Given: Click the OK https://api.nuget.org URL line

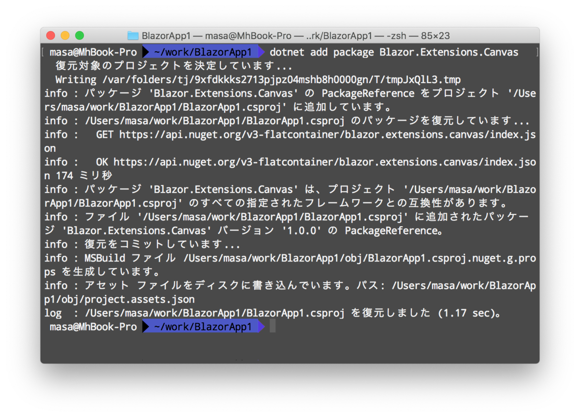Looking at the screenshot, I should point(290,162).
